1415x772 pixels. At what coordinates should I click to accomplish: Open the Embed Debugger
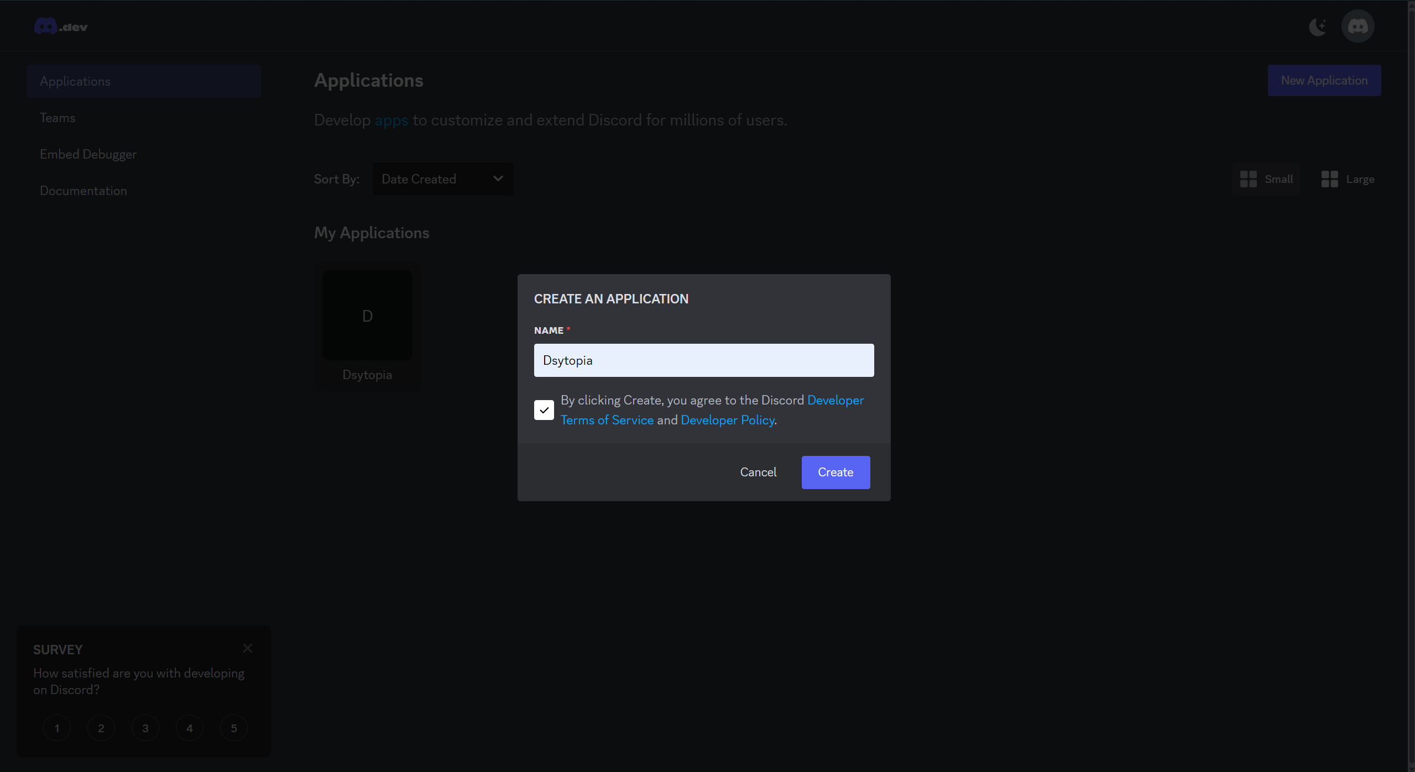[x=88, y=154]
